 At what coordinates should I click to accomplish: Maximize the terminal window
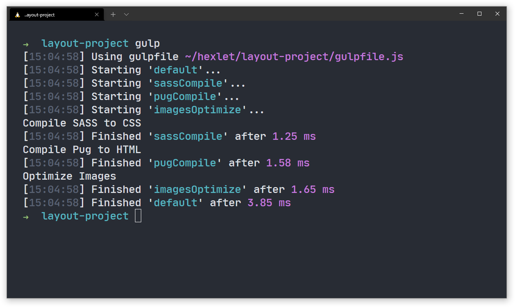tap(479, 14)
